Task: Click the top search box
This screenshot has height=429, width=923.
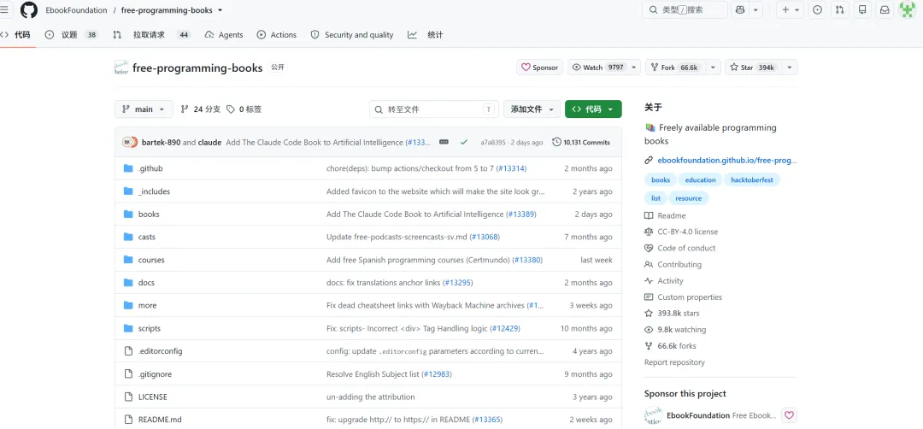Action: click(685, 10)
